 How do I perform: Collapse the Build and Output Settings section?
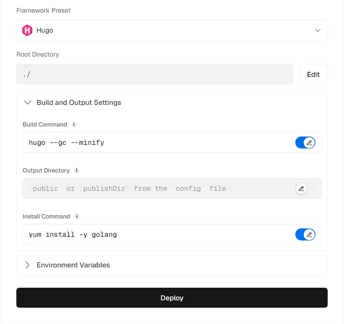click(79, 103)
